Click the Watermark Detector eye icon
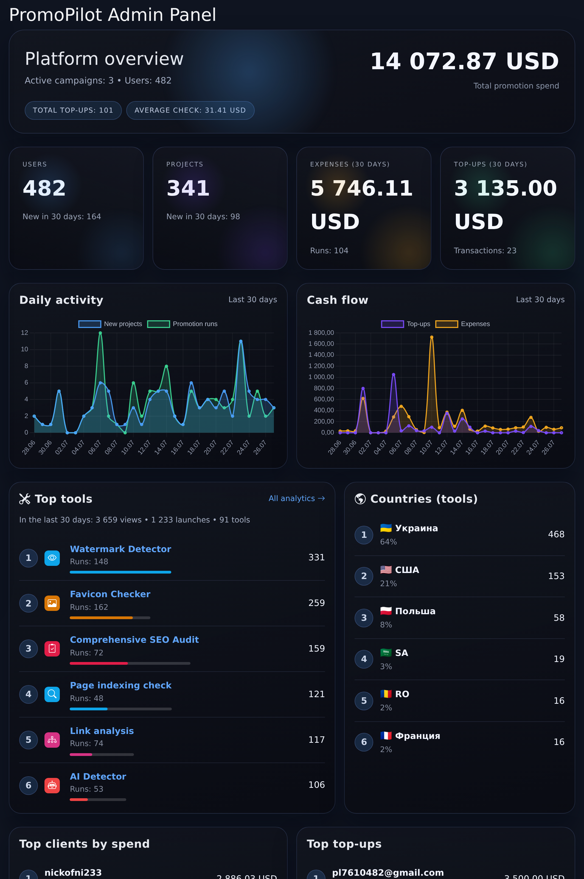The height and width of the screenshot is (879, 584). point(52,558)
